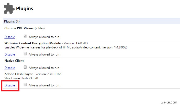Click the Widevine licenses description text
The height and width of the screenshot is (105, 180).
point(66,47)
